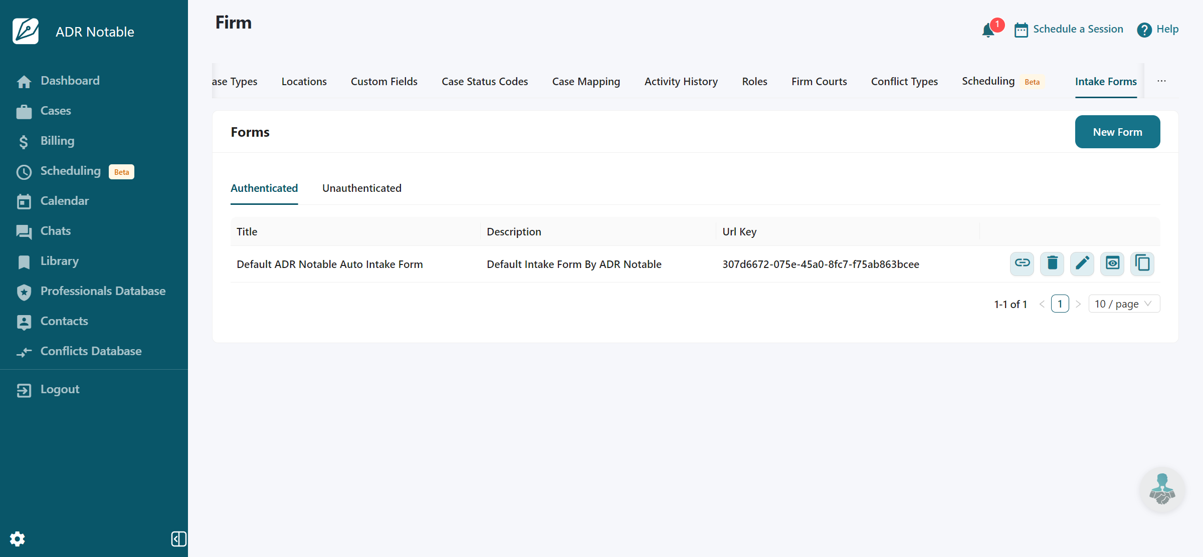The height and width of the screenshot is (557, 1203).
Task: Open Professionals Database in sidebar
Action: 103,291
